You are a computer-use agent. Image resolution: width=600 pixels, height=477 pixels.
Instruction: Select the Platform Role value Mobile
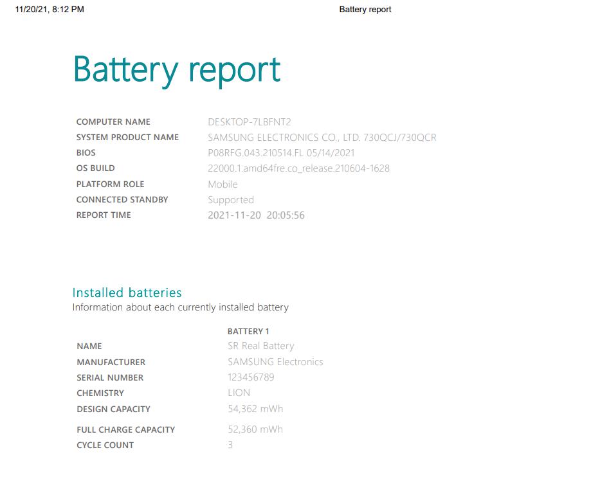tap(223, 184)
